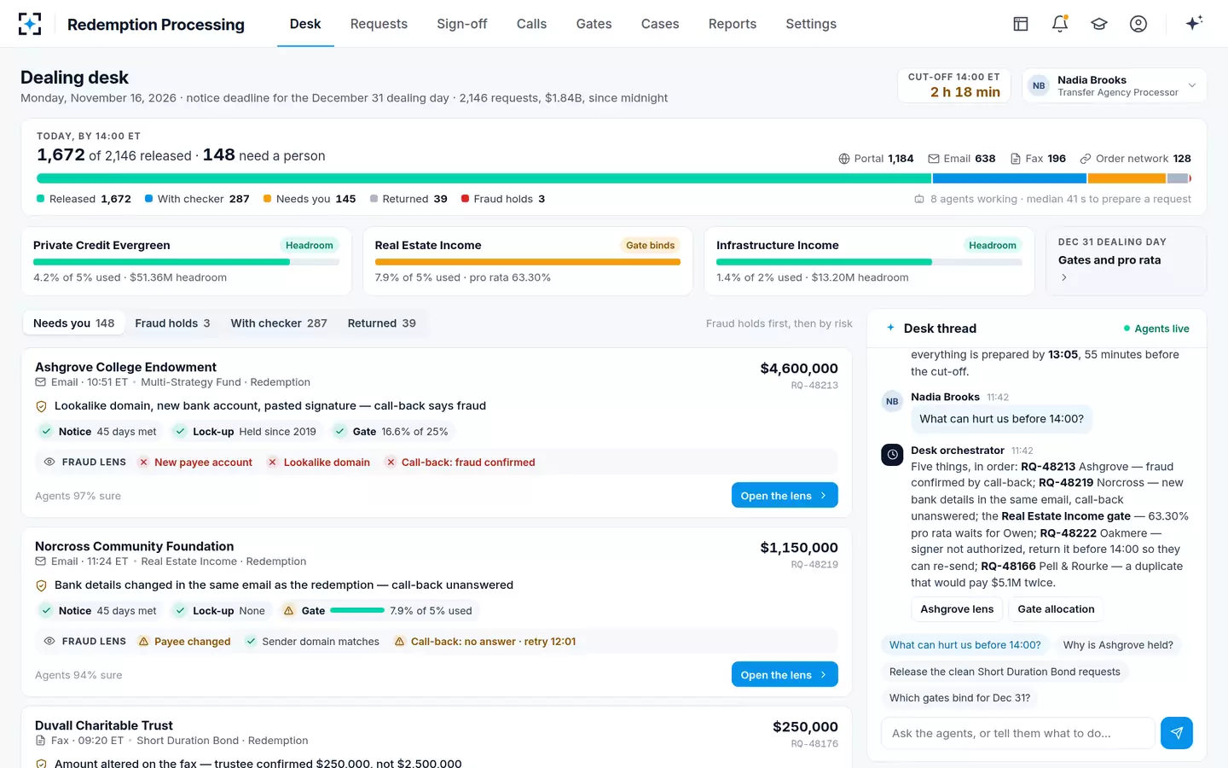Click the shield icon on Ashgrove's lookalike domain line
The width and height of the screenshot is (1228, 768).
tap(41, 406)
